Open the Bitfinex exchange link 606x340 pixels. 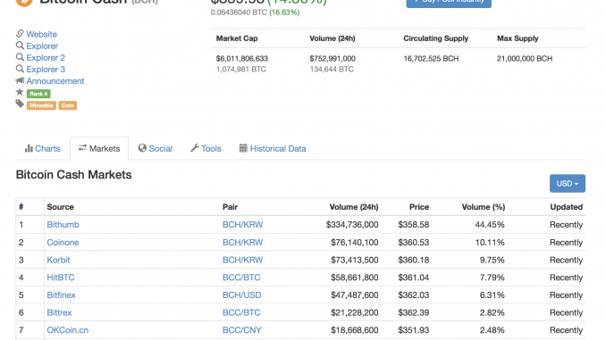[x=61, y=294]
